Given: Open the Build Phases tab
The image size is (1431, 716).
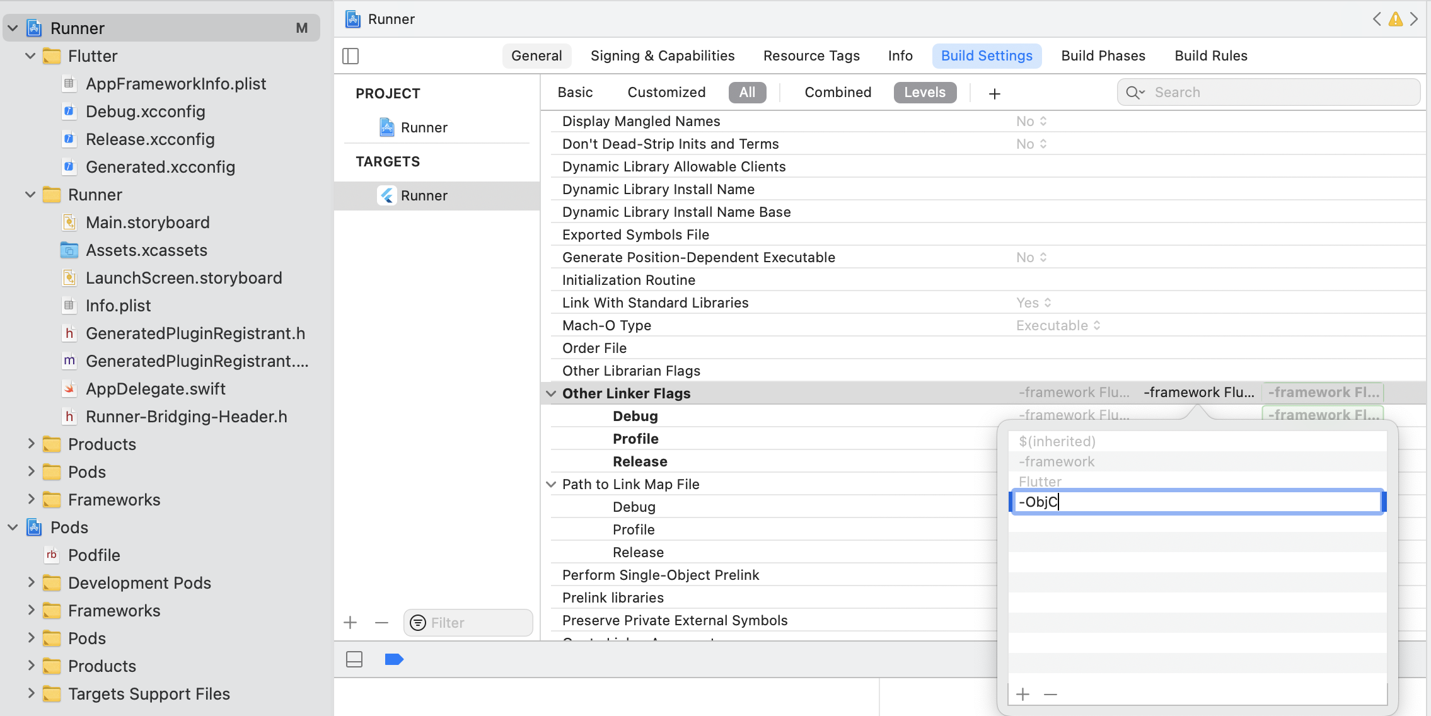Looking at the screenshot, I should [x=1103, y=55].
